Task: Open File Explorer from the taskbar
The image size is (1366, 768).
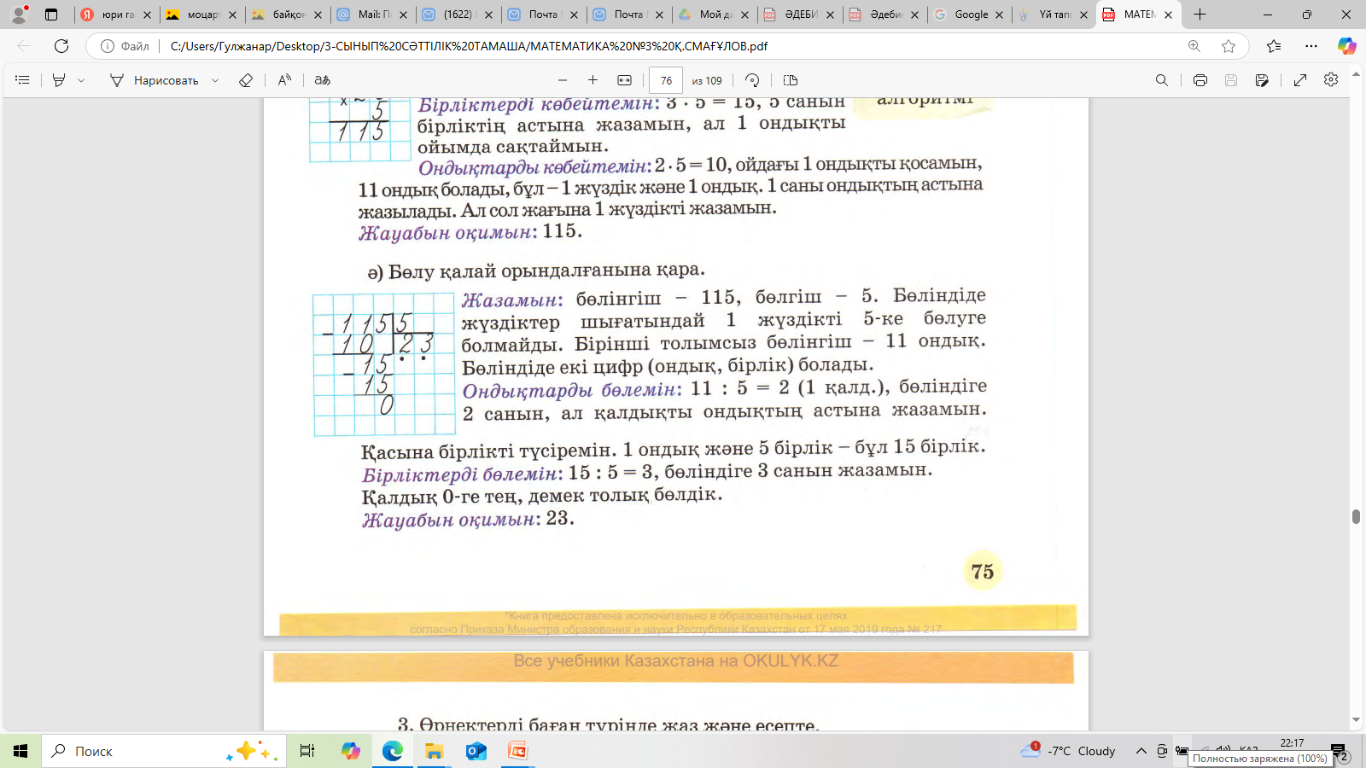Action: [x=434, y=751]
